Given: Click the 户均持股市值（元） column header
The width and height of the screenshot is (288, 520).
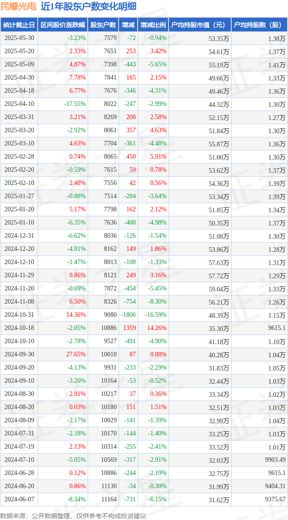Looking at the screenshot, I should (200, 25).
